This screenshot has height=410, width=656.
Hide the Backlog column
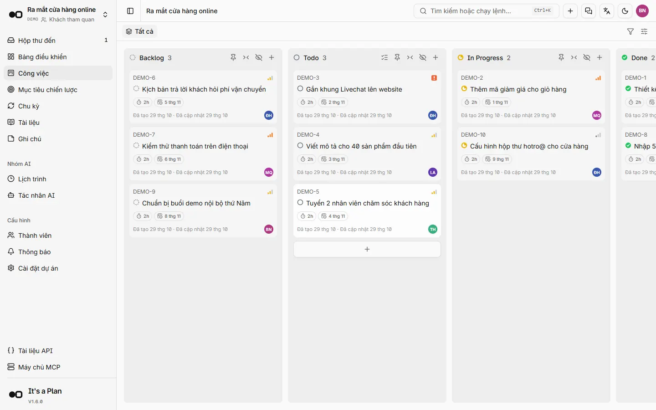tap(259, 57)
